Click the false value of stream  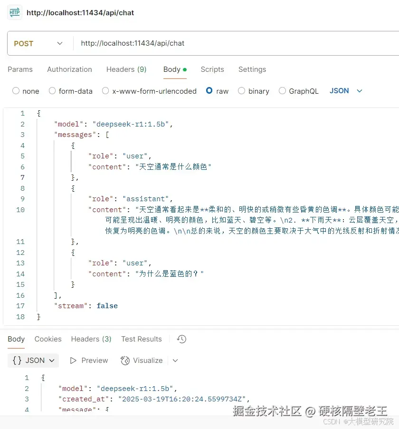click(x=107, y=306)
